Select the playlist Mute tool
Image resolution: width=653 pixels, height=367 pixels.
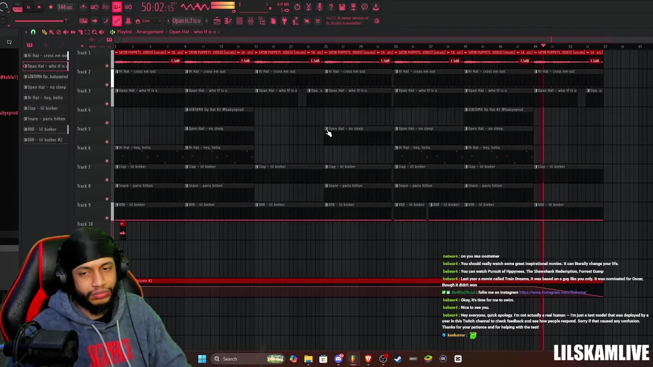[65, 32]
